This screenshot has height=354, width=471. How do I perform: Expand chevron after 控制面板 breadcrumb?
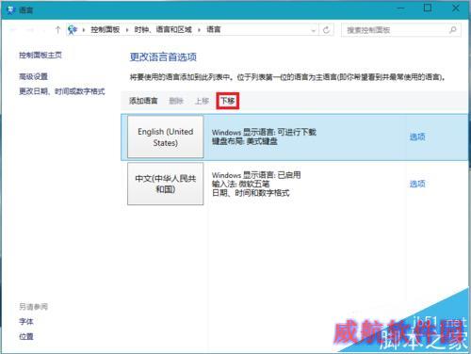click(x=127, y=30)
